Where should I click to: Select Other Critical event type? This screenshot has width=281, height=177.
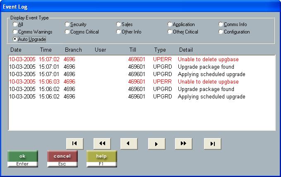tap(183, 32)
